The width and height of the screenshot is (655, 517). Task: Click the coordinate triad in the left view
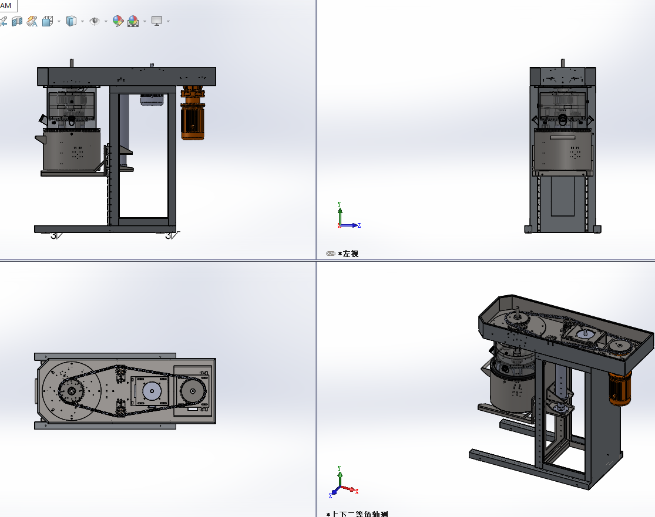click(348, 215)
